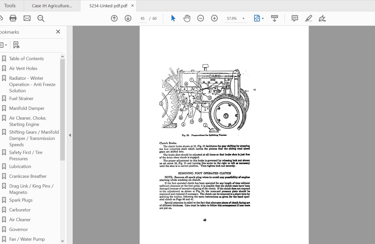Viewport: 375px width, 244px height.
Task: Switch to Case IH Agriculture tab
Action: [x=52, y=6]
